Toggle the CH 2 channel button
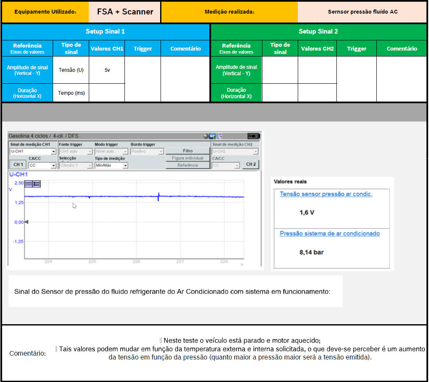This screenshot has width=429, height=382. coord(251,164)
